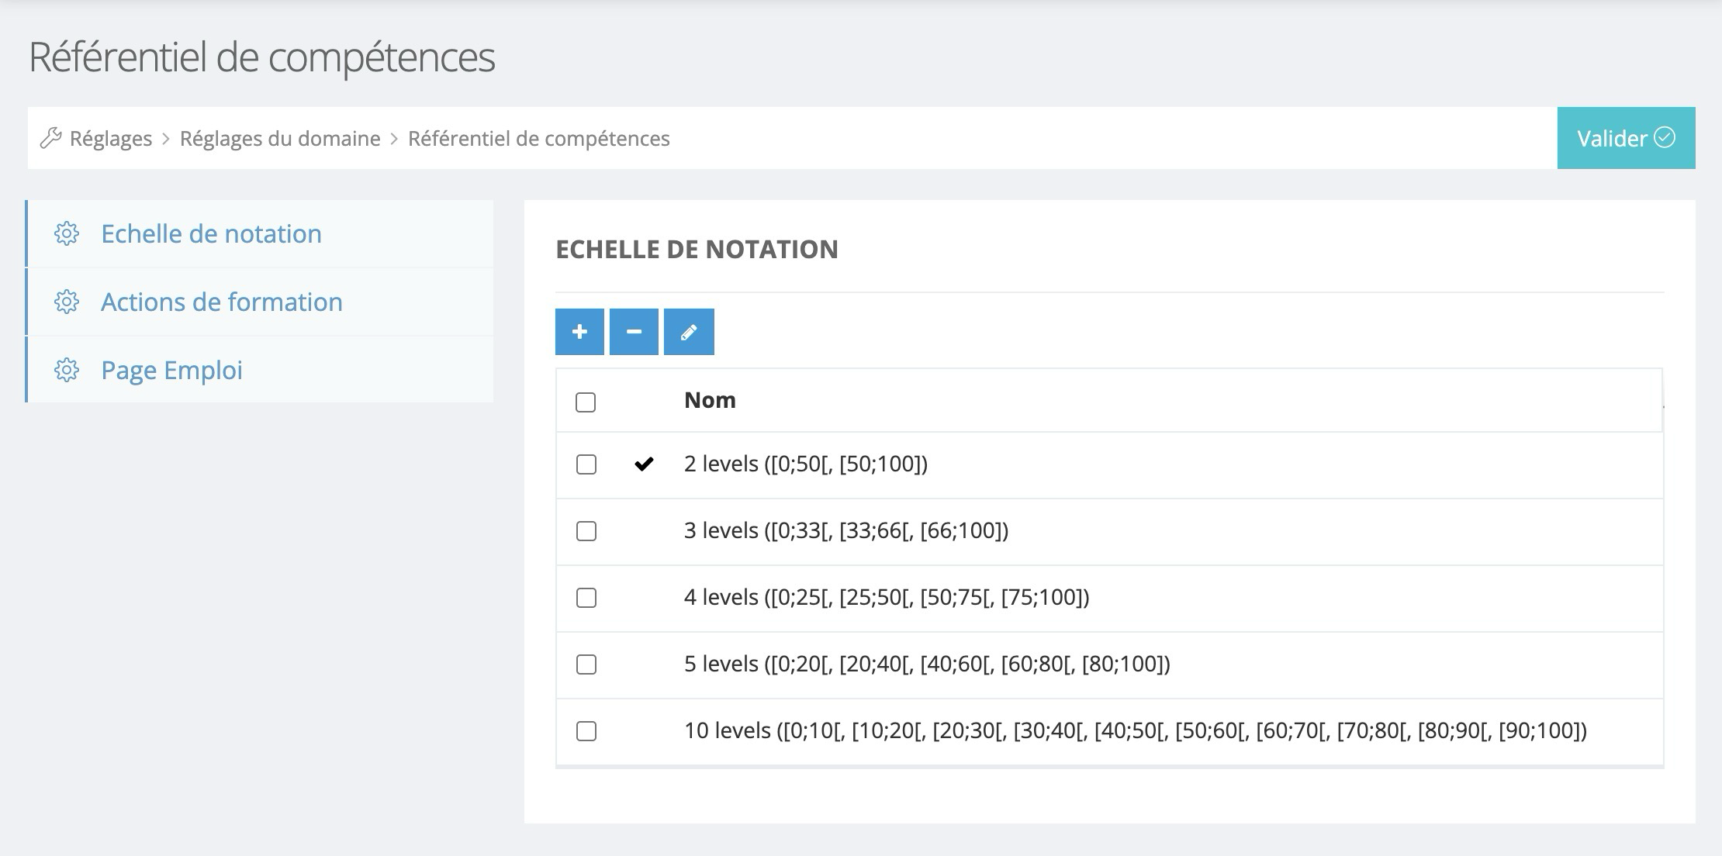This screenshot has width=1722, height=856.
Task: Click the checkmark on 2 levels row
Action: (x=644, y=464)
